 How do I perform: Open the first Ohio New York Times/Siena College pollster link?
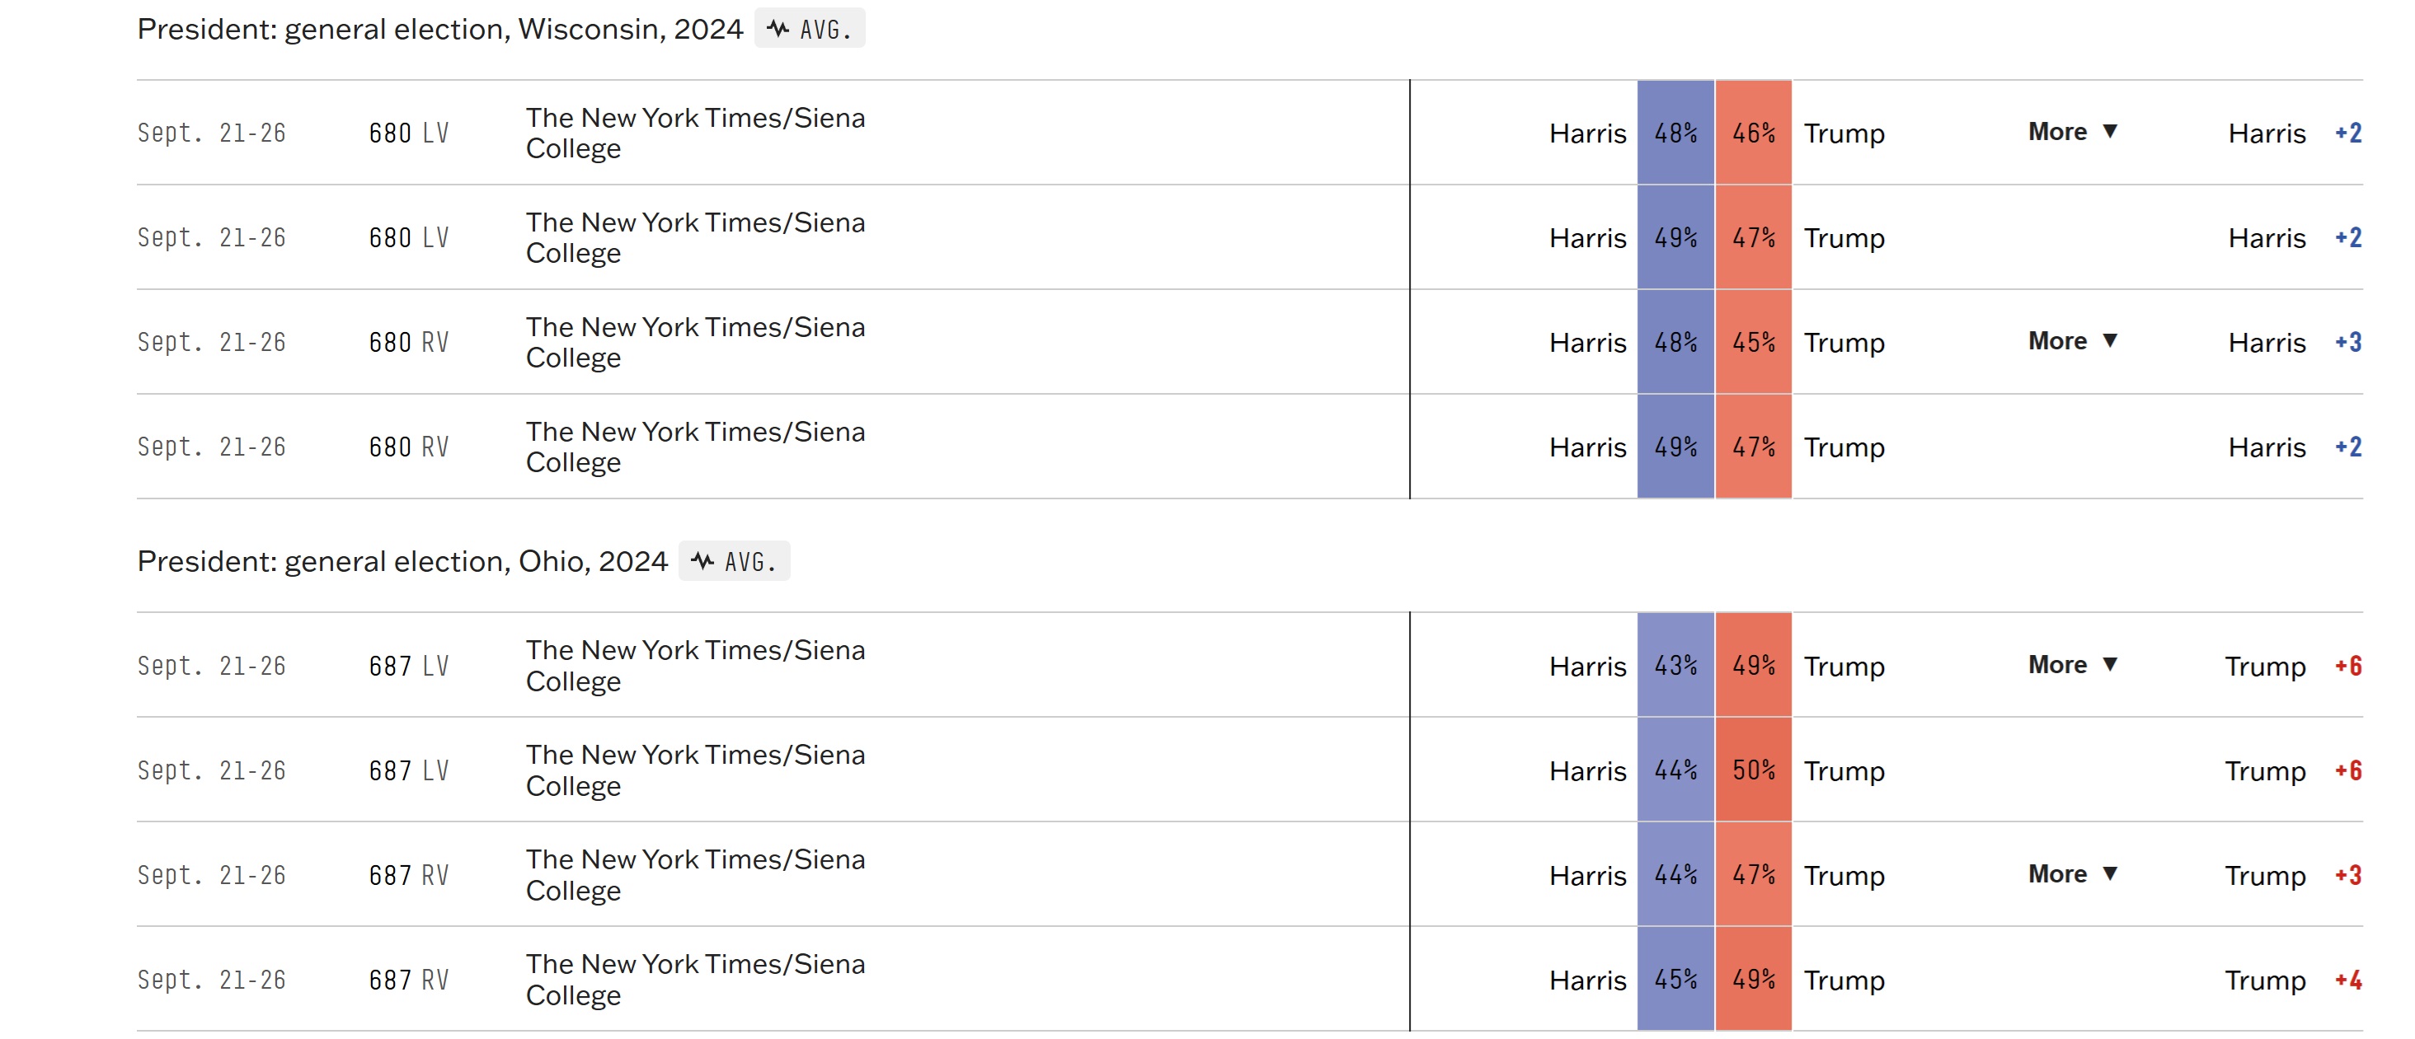point(695,666)
